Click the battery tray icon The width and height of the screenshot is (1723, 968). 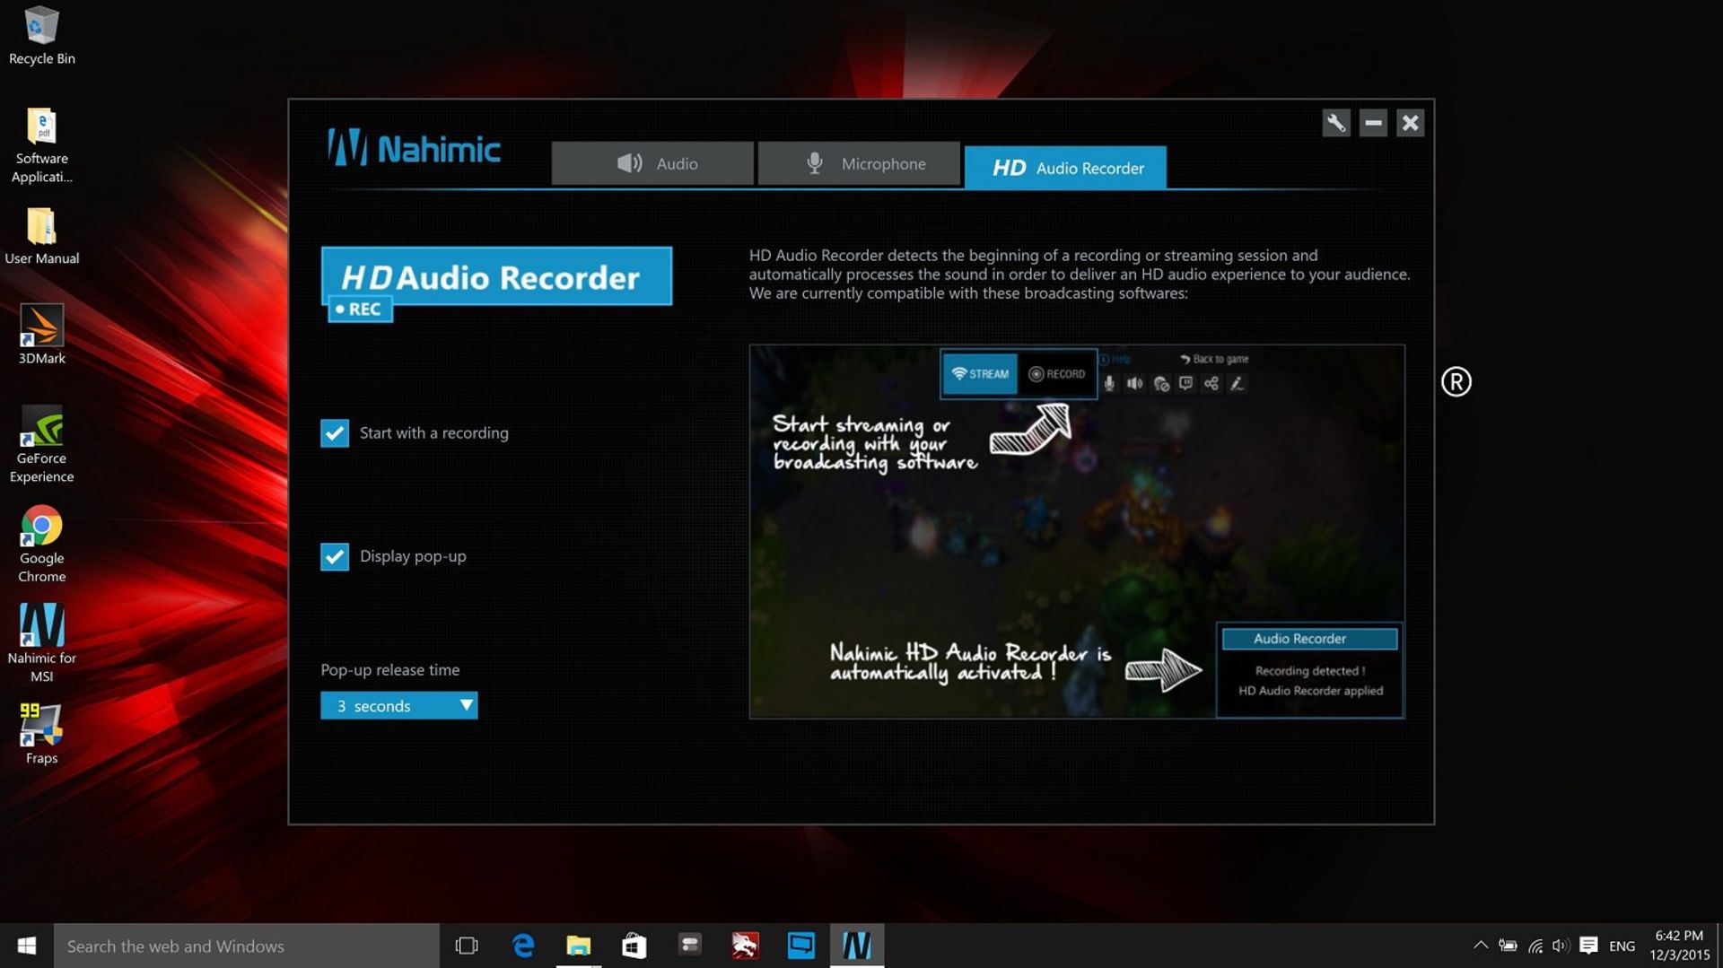click(x=1509, y=946)
